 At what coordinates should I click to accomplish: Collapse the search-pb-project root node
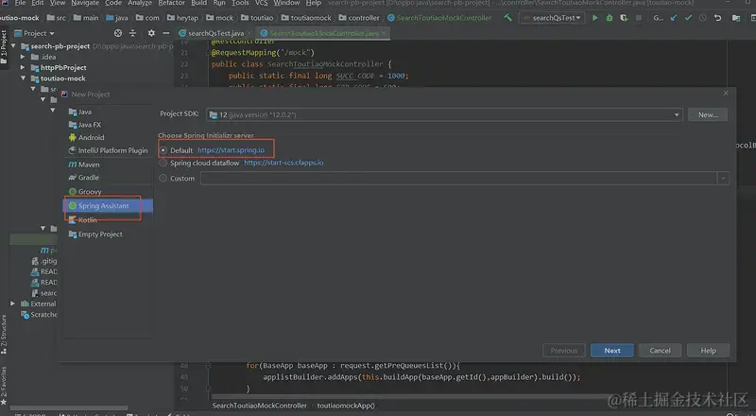[x=13, y=46]
